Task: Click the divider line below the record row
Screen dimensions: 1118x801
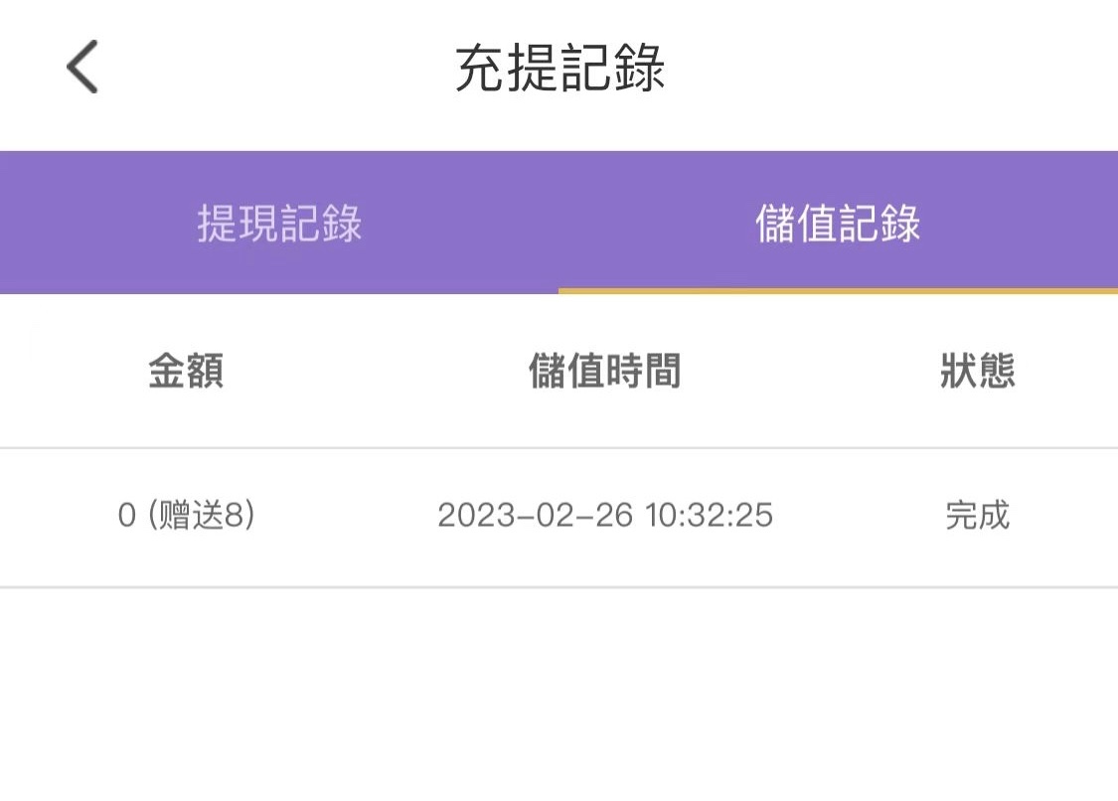Action: tap(559, 587)
